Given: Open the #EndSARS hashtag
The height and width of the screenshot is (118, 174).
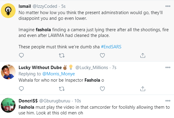Looking at the screenshot, I should [111, 47].
